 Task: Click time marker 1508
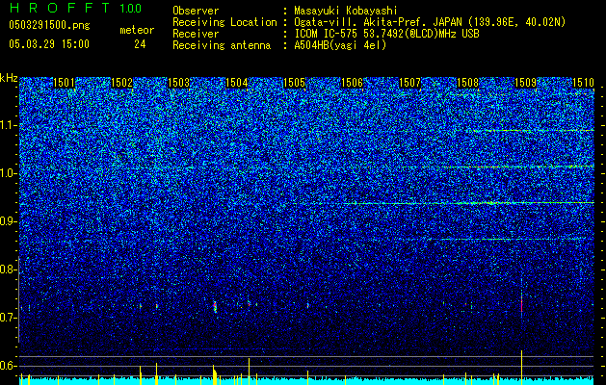click(x=467, y=83)
